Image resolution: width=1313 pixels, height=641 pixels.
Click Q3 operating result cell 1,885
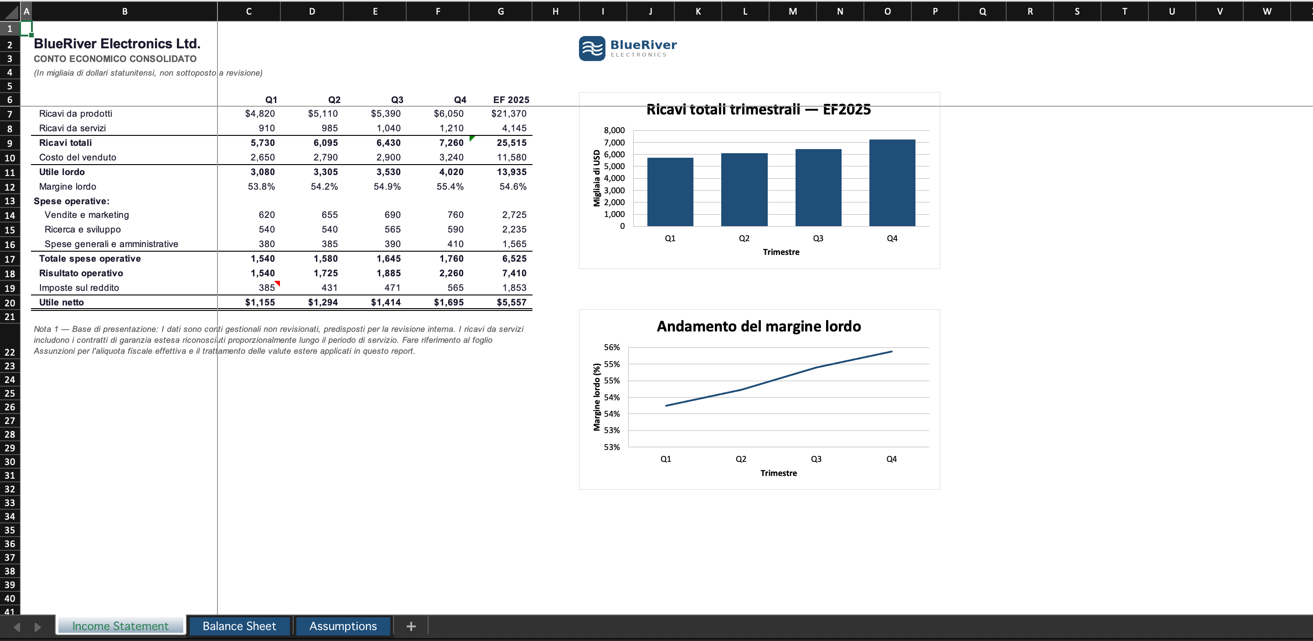click(375, 273)
